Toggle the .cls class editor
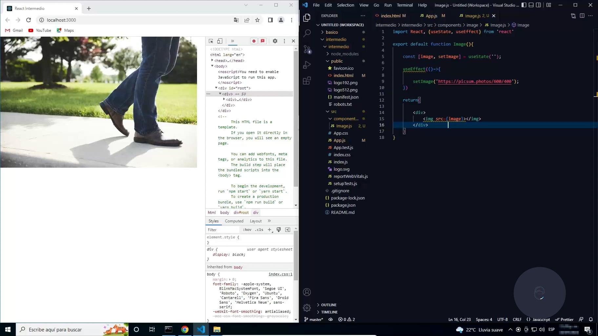Viewport: 598px width, 336px height. [259, 230]
